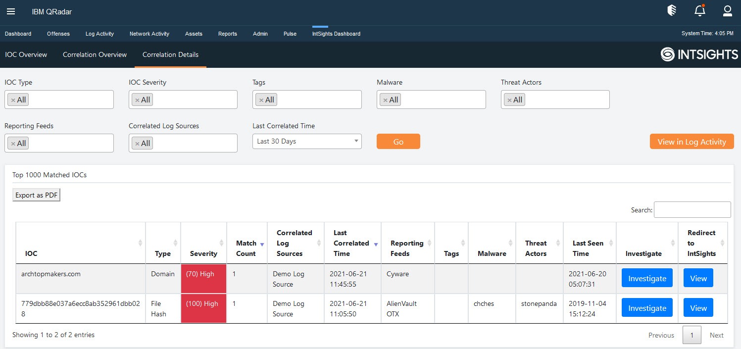This screenshot has height=349, width=741.
Task: Select the archtopmakers.com IOC cell
Action: tap(81, 279)
